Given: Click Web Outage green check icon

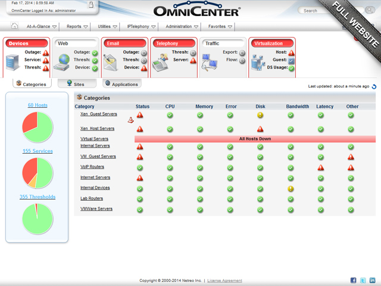Looking at the screenshot, I should click(95, 53).
